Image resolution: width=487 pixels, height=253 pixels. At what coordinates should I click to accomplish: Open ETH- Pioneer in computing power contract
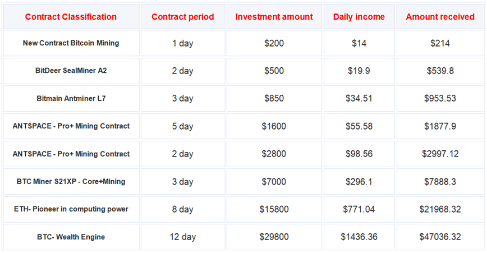(x=71, y=209)
